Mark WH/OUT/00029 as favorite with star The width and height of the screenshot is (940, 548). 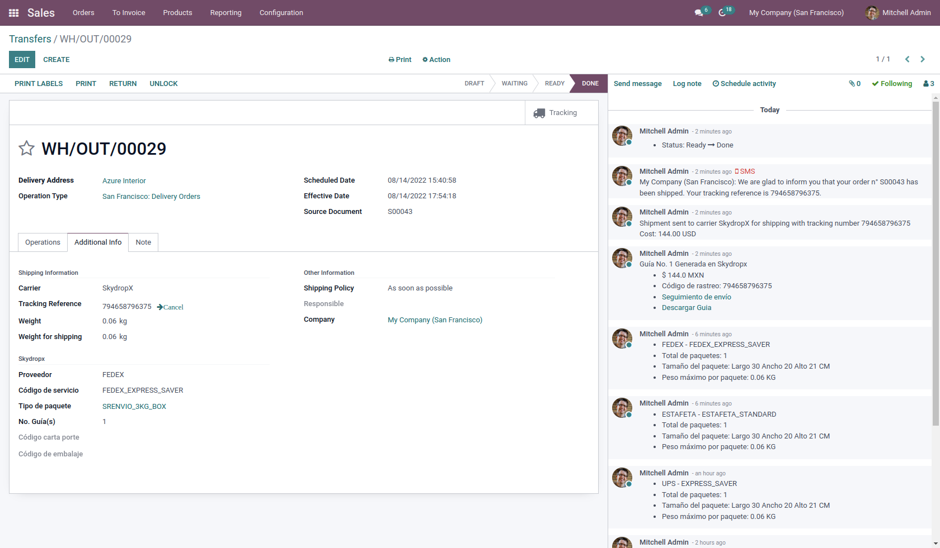[26, 148]
